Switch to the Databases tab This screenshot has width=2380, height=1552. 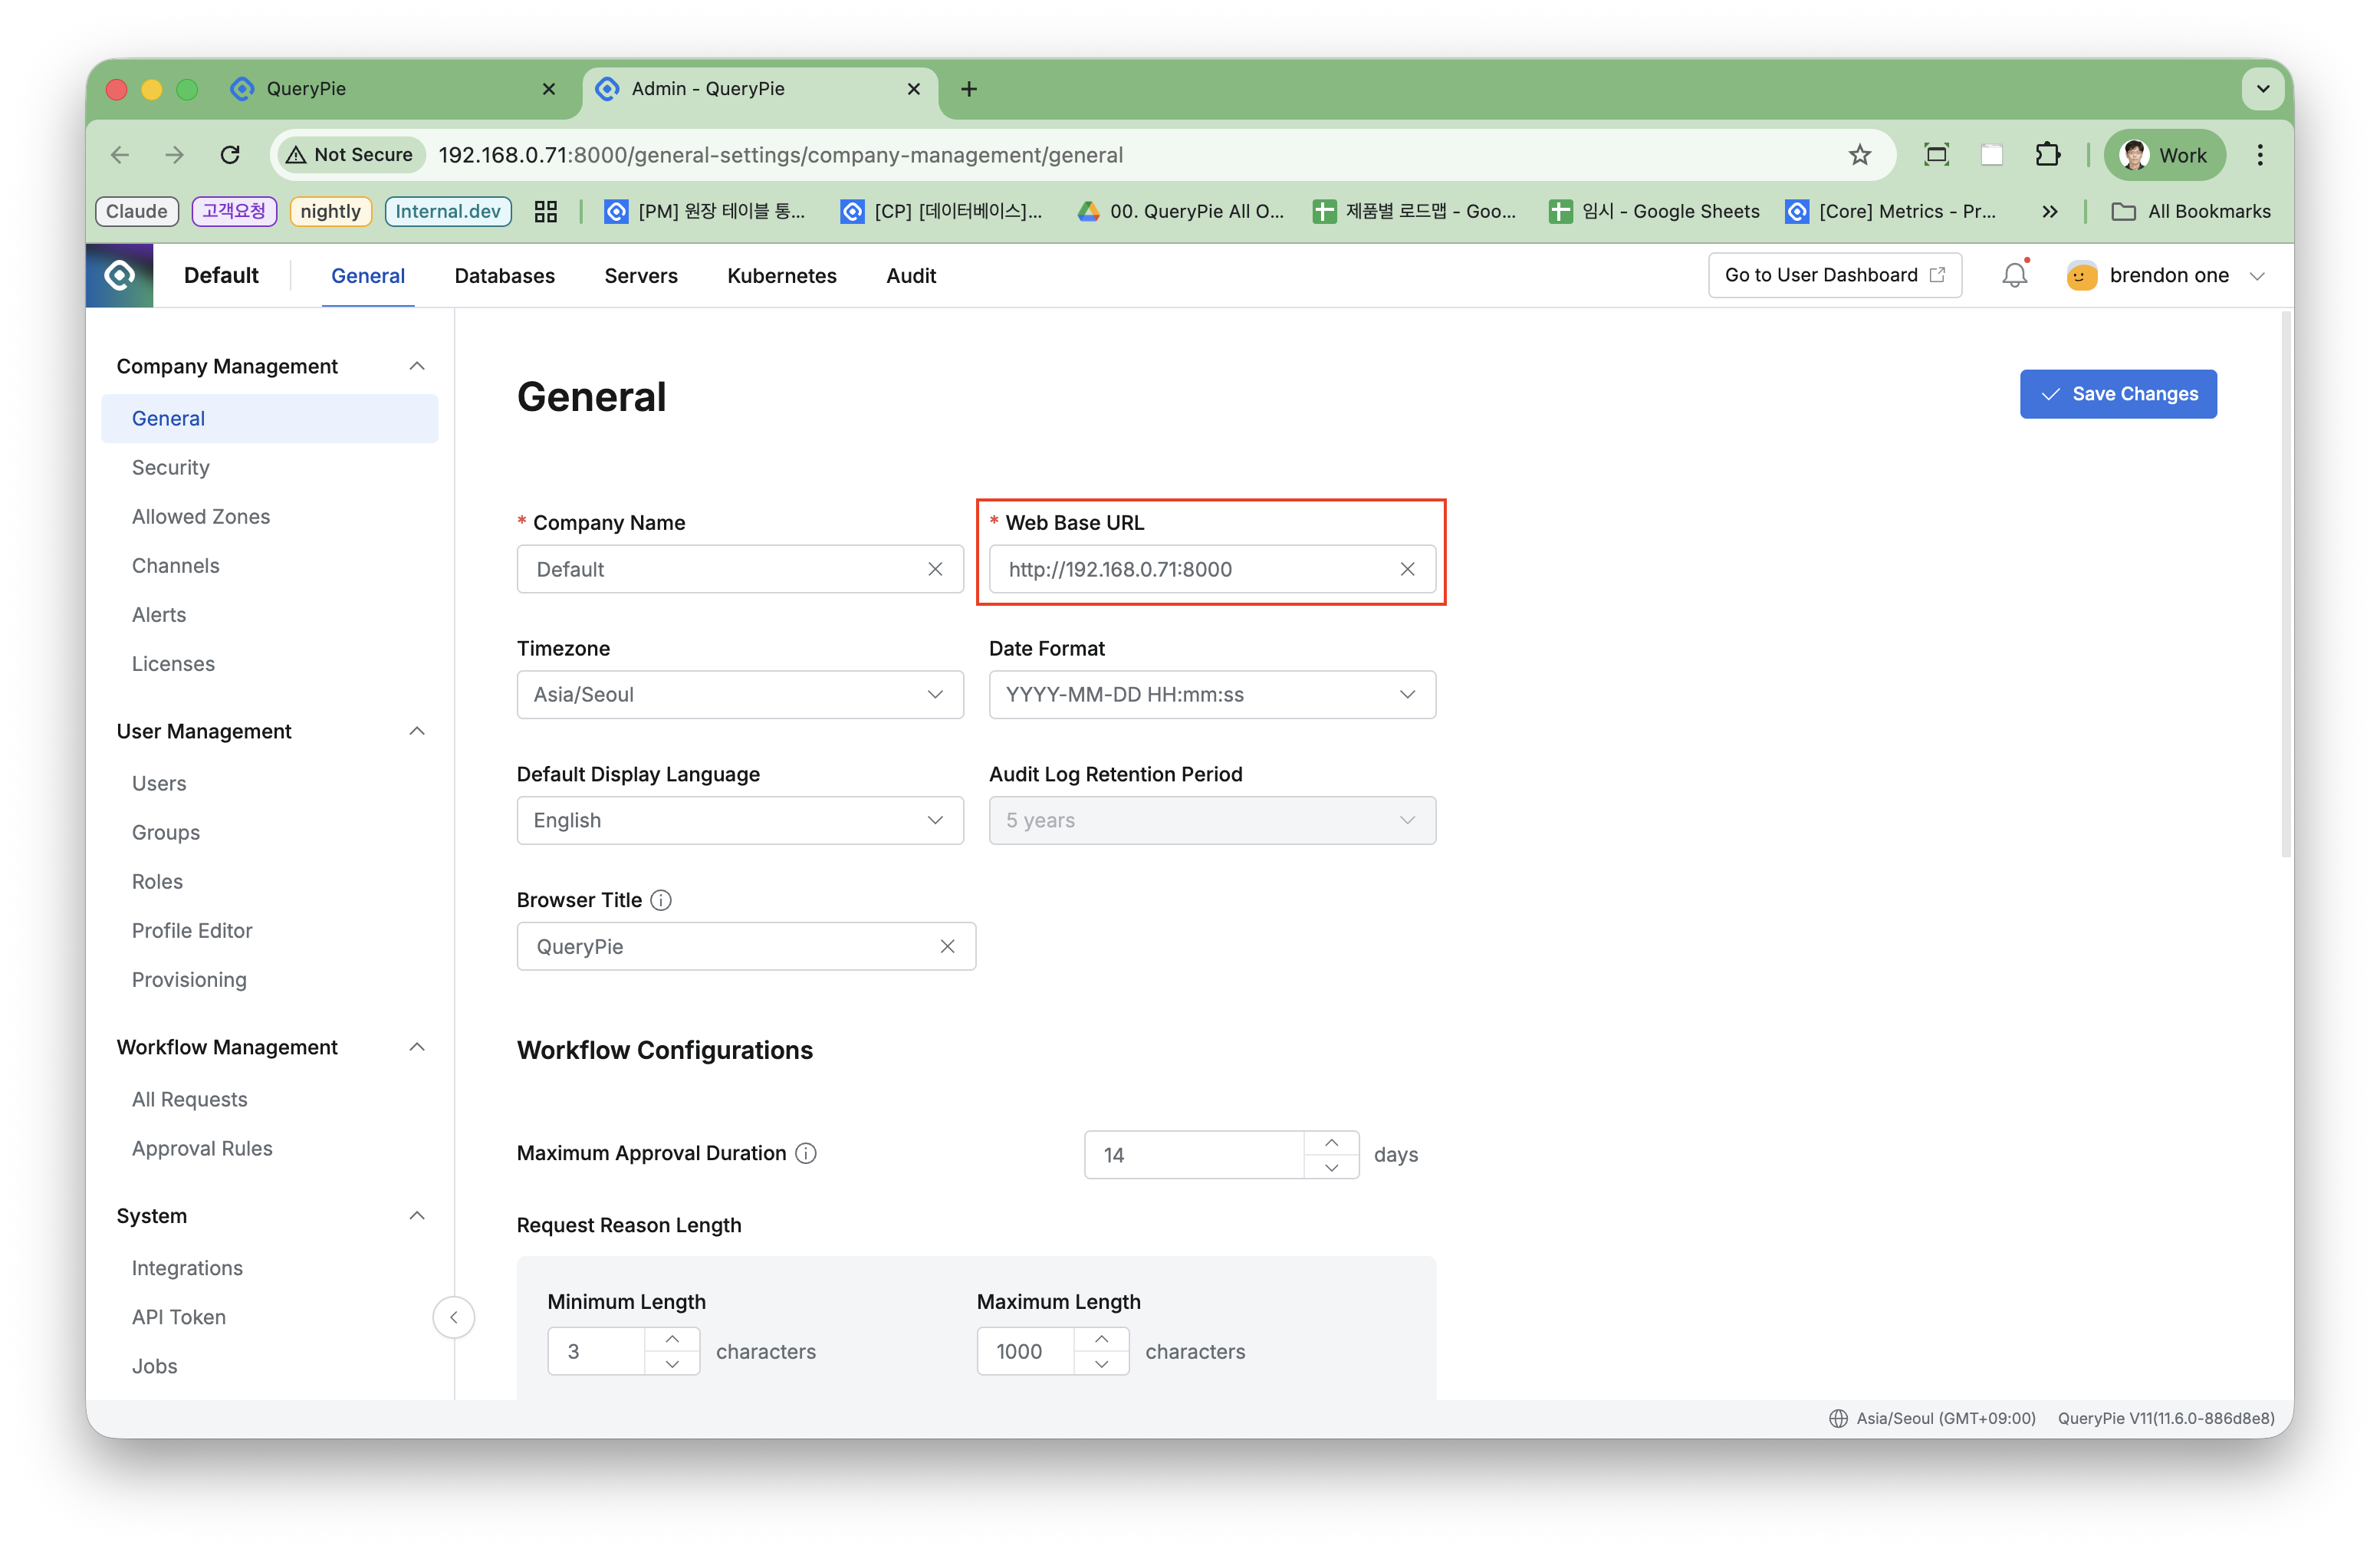[504, 276]
